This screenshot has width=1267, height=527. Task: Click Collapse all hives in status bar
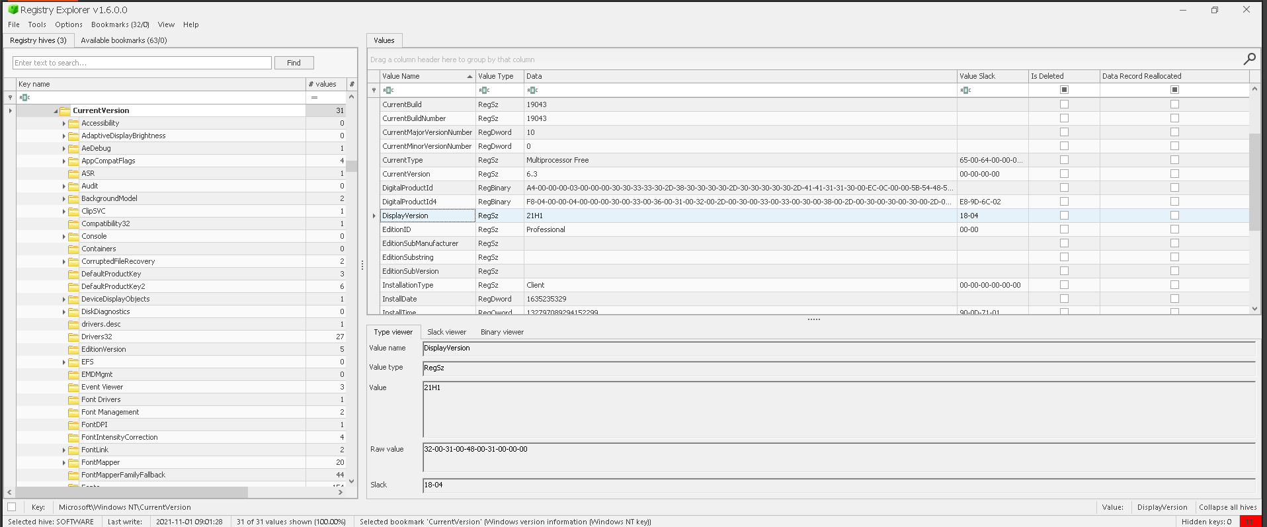[x=1227, y=507]
